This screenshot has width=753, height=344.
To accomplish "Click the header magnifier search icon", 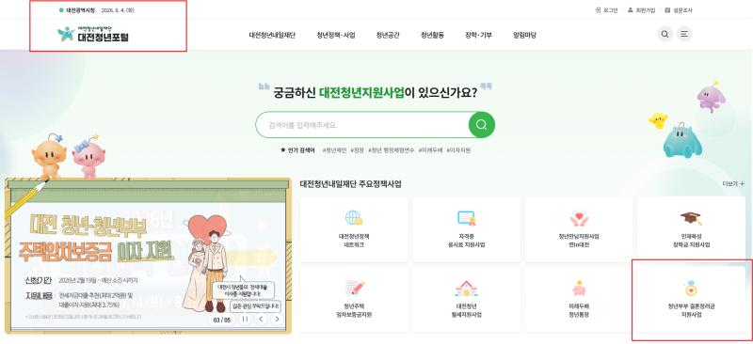I will 665,34.
